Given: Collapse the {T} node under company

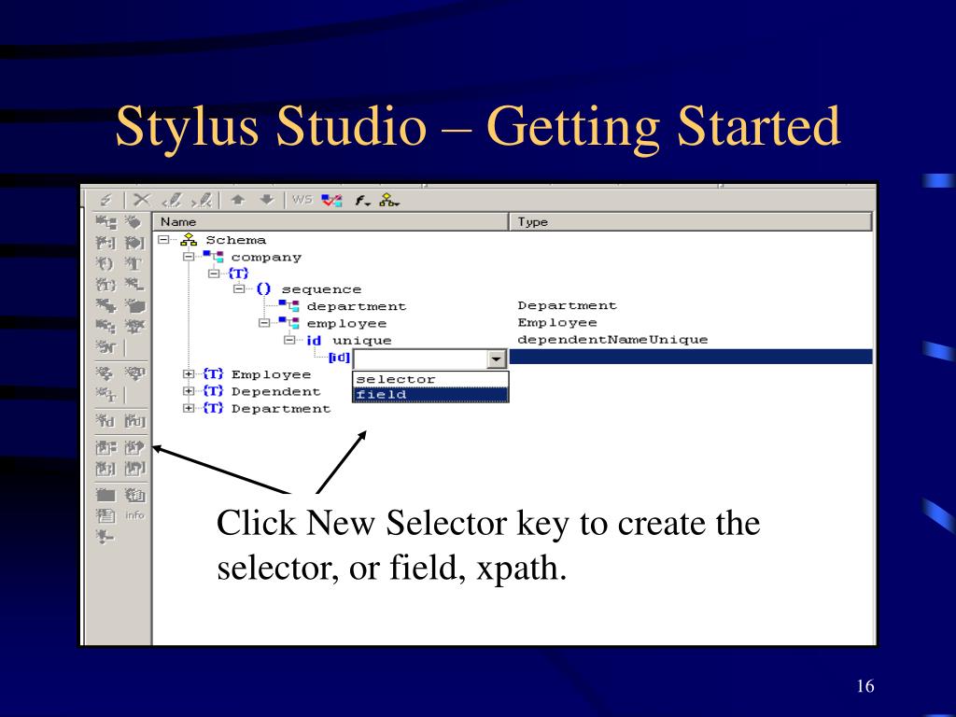Looking at the screenshot, I should click(x=214, y=274).
